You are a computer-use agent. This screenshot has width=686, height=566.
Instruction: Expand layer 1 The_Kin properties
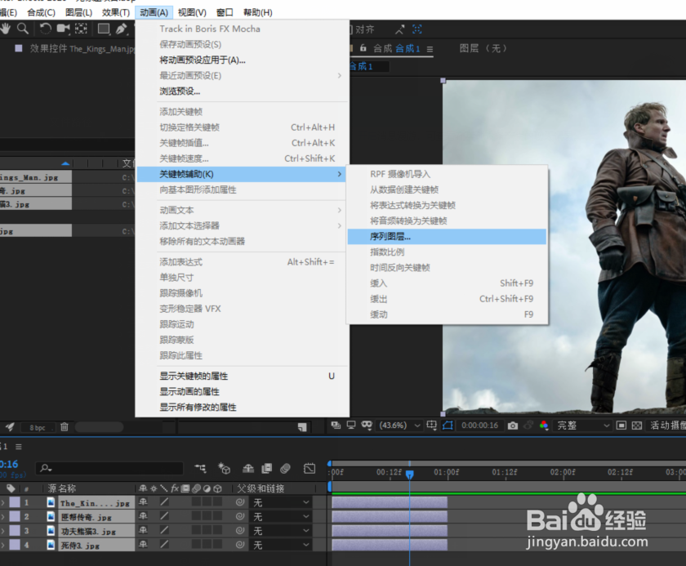coord(2,502)
